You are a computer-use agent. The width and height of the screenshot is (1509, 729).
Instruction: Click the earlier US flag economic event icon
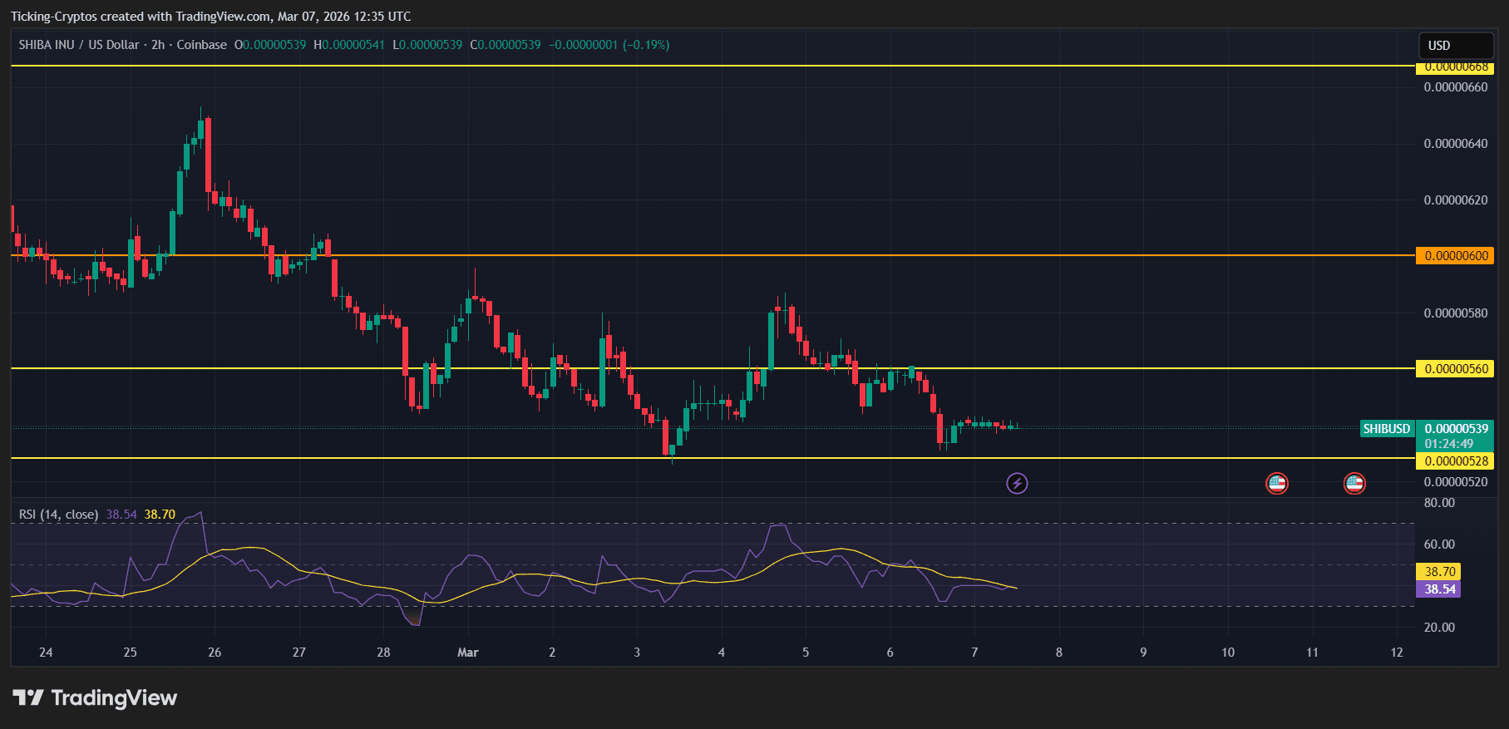(1276, 483)
